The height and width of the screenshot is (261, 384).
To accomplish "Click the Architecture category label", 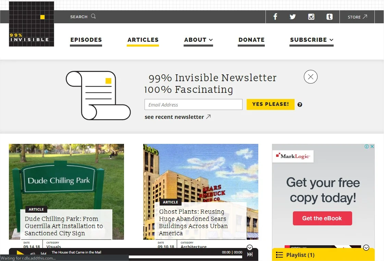I will pyautogui.click(x=194, y=247).
